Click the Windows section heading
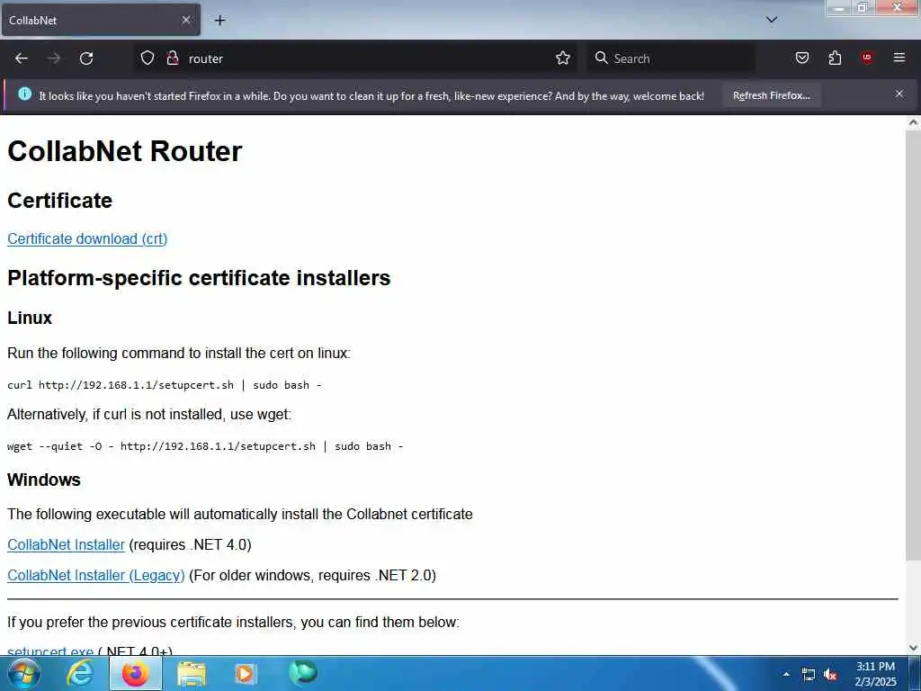 (x=44, y=480)
